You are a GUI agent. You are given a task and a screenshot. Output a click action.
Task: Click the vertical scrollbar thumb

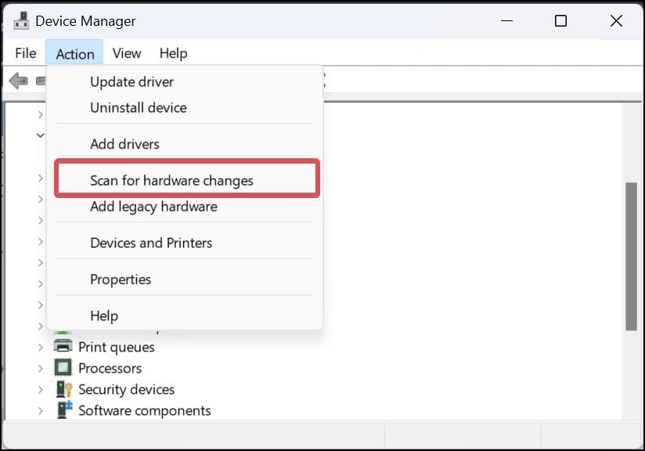click(x=631, y=256)
